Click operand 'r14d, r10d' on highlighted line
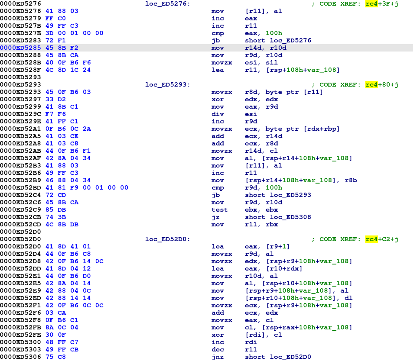 point(266,48)
